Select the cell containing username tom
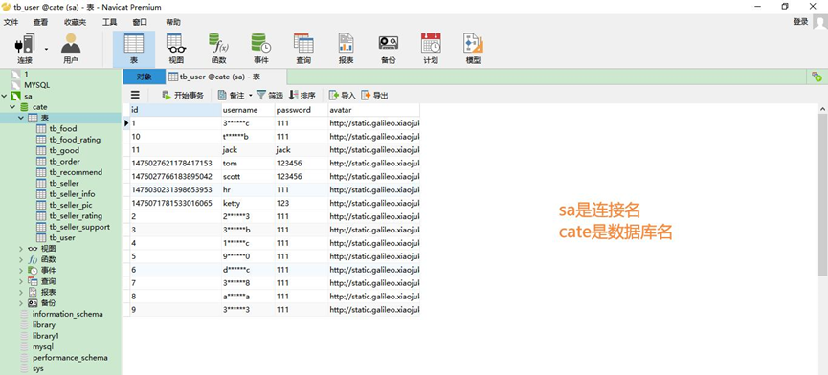This screenshot has width=828, height=375. (x=248, y=164)
